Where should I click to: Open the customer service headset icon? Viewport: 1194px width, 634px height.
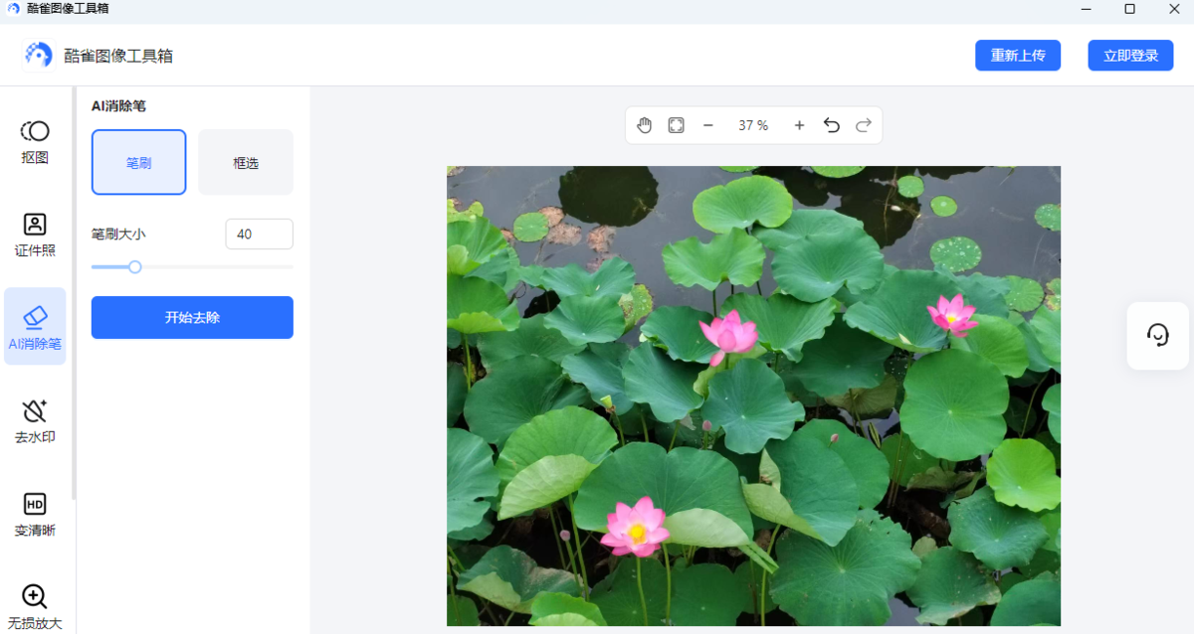point(1157,335)
